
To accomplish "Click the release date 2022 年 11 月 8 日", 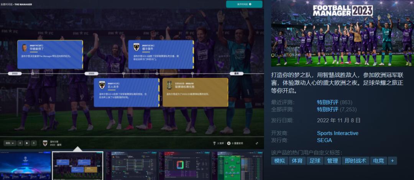I will (x=339, y=121).
